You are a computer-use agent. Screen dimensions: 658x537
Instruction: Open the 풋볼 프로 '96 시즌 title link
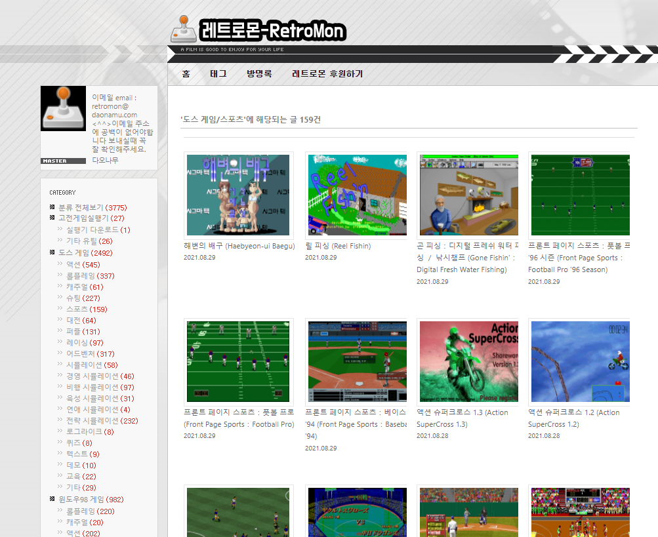[x=579, y=258]
